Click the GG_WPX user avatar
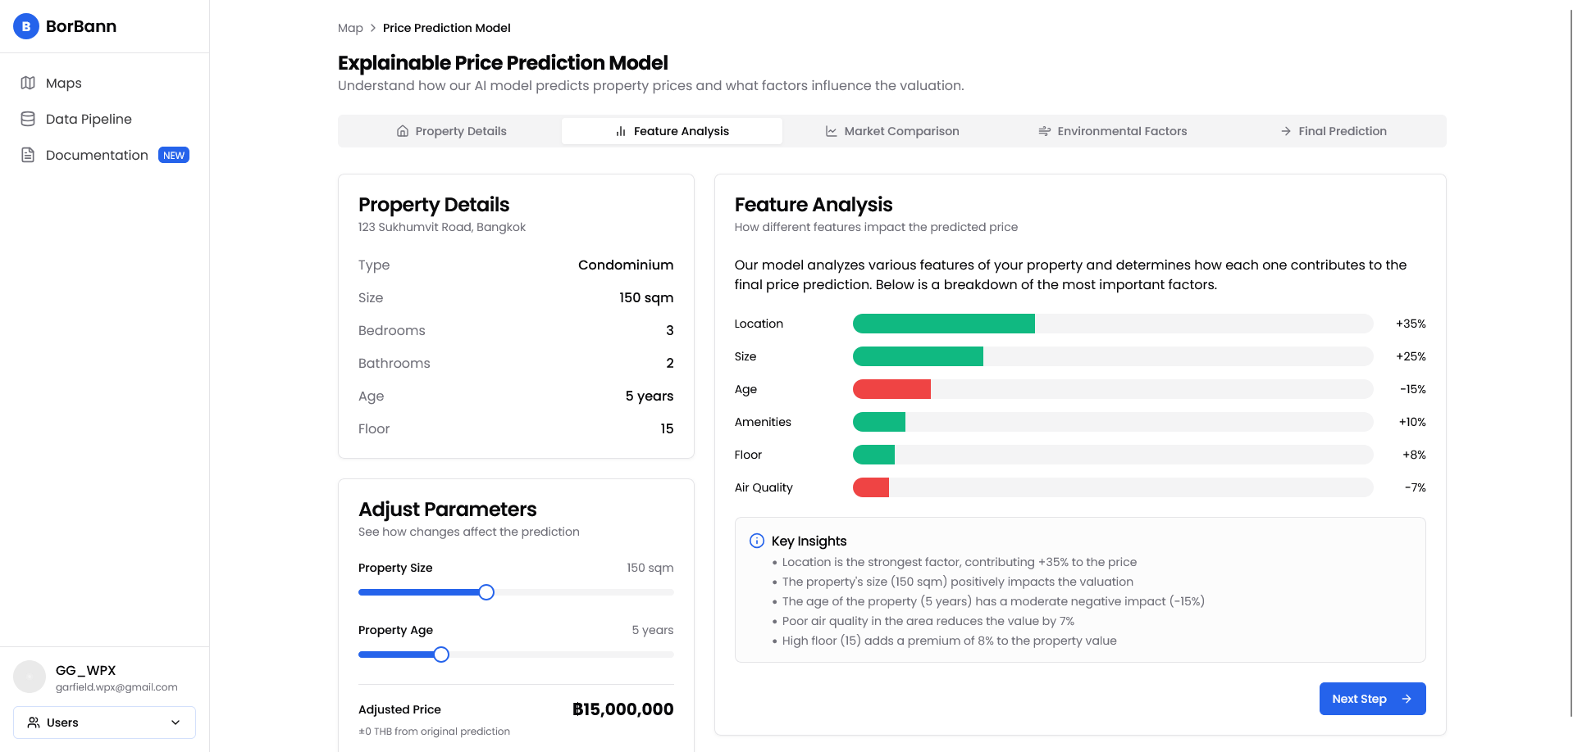The width and height of the screenshot is (1573, 752). [30, 677]
